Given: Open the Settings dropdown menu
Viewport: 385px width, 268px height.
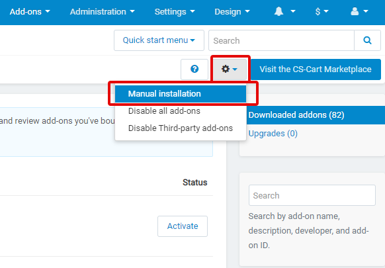Looking at the screenshot, I should click(x=175, y=11).
